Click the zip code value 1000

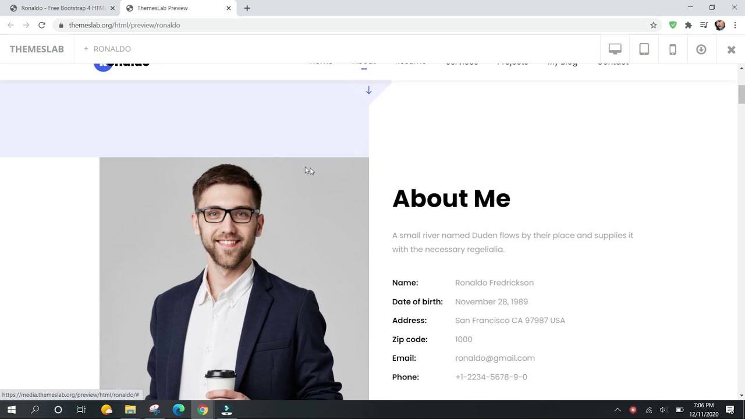click(x=464, y=339)
